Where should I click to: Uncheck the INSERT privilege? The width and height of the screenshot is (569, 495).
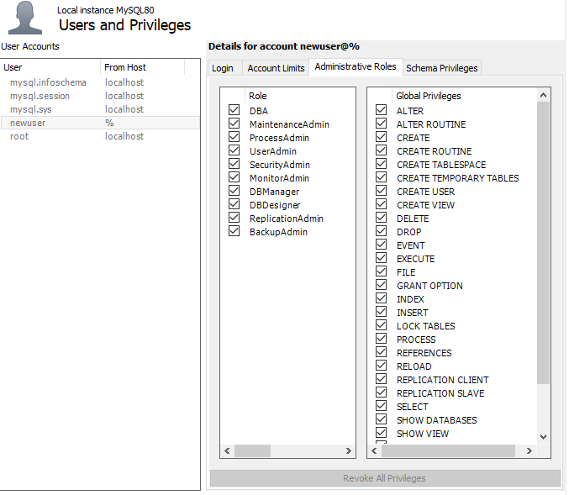coord(381,311)
